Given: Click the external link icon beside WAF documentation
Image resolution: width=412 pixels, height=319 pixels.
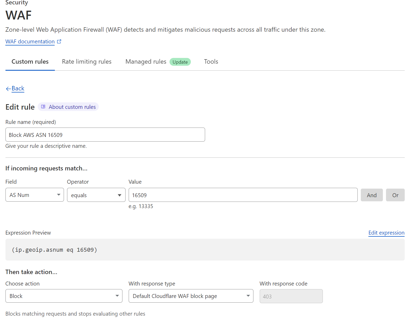Looking at the screenshot, I should pos(59,41).
